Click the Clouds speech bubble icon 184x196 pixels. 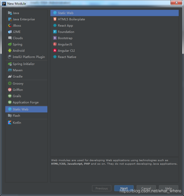coord(10,38)
